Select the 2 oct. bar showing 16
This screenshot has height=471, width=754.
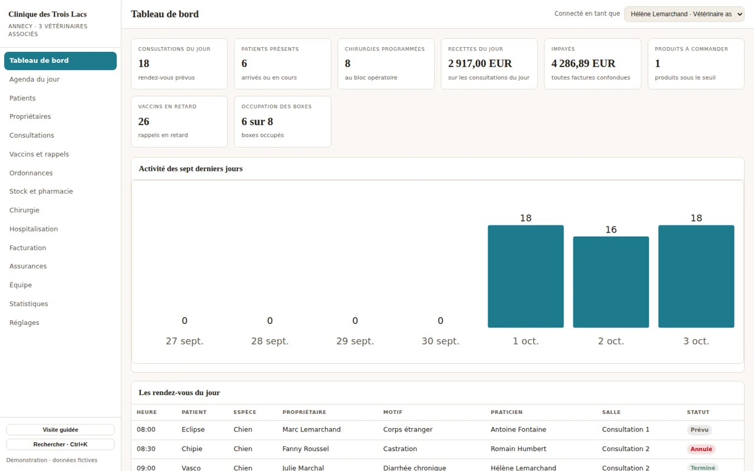(611, 282)
